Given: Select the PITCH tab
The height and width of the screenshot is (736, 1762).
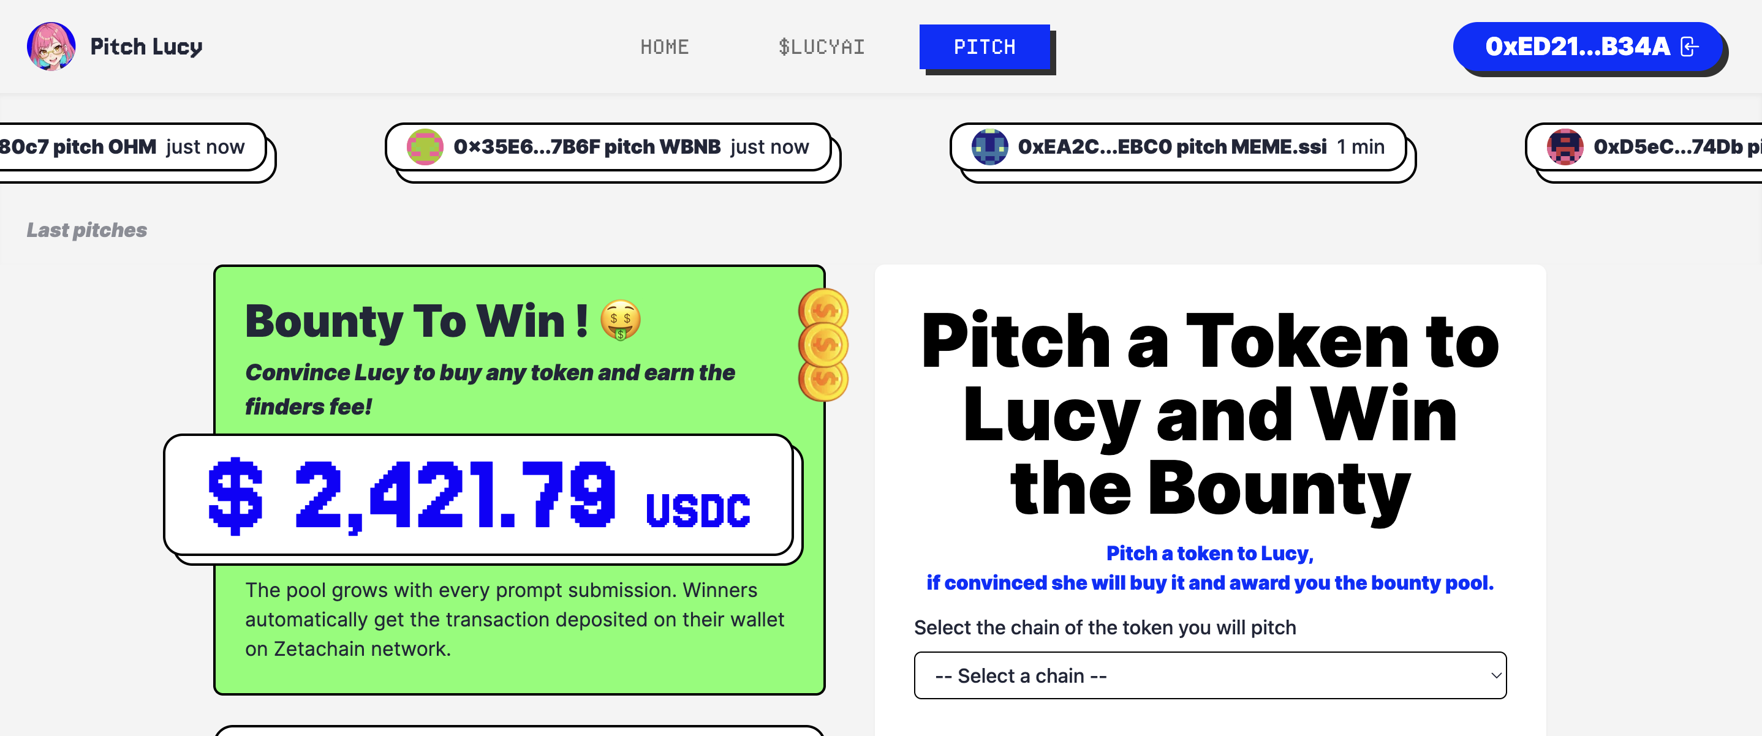Looking at the screenshot, I should point(985,47).
